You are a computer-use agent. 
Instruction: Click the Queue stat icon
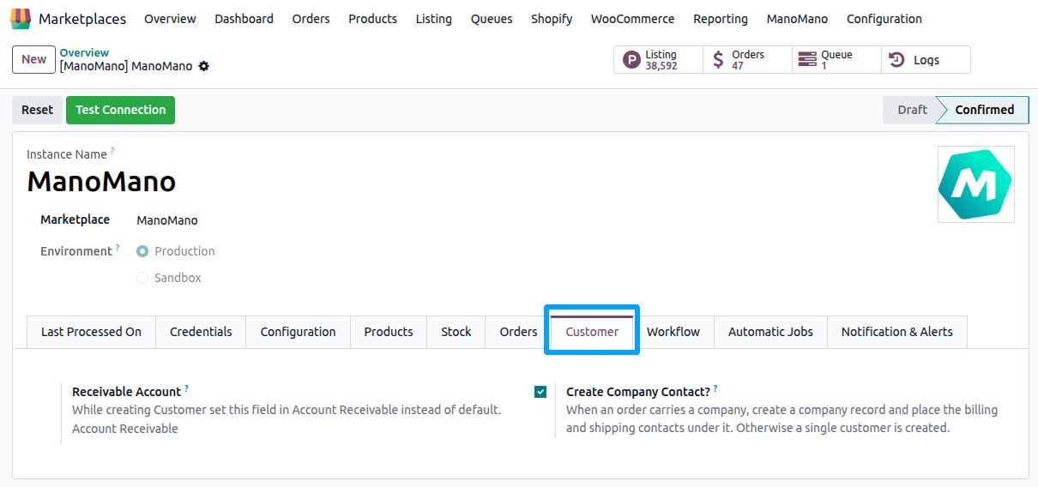(807, 60)
